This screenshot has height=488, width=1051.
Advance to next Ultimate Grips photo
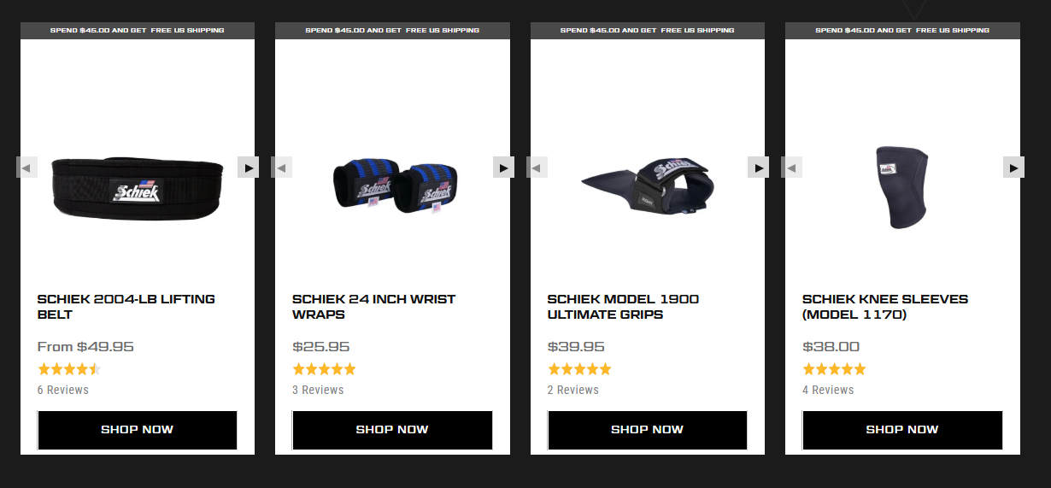click(759, 168)
